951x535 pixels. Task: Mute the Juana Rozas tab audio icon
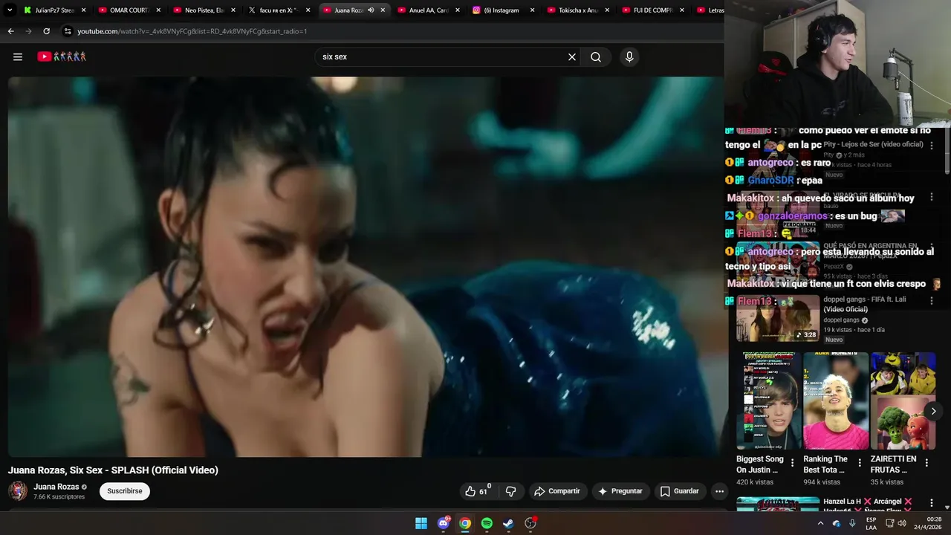point(371,10)
